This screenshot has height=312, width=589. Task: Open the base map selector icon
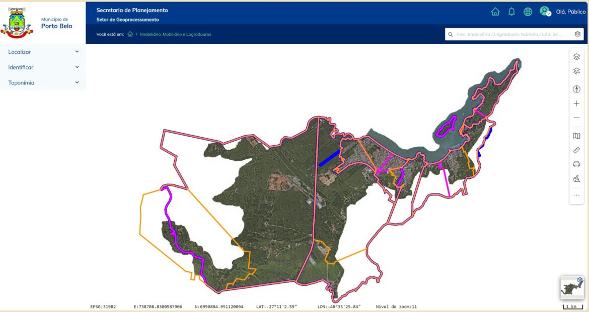576,136
